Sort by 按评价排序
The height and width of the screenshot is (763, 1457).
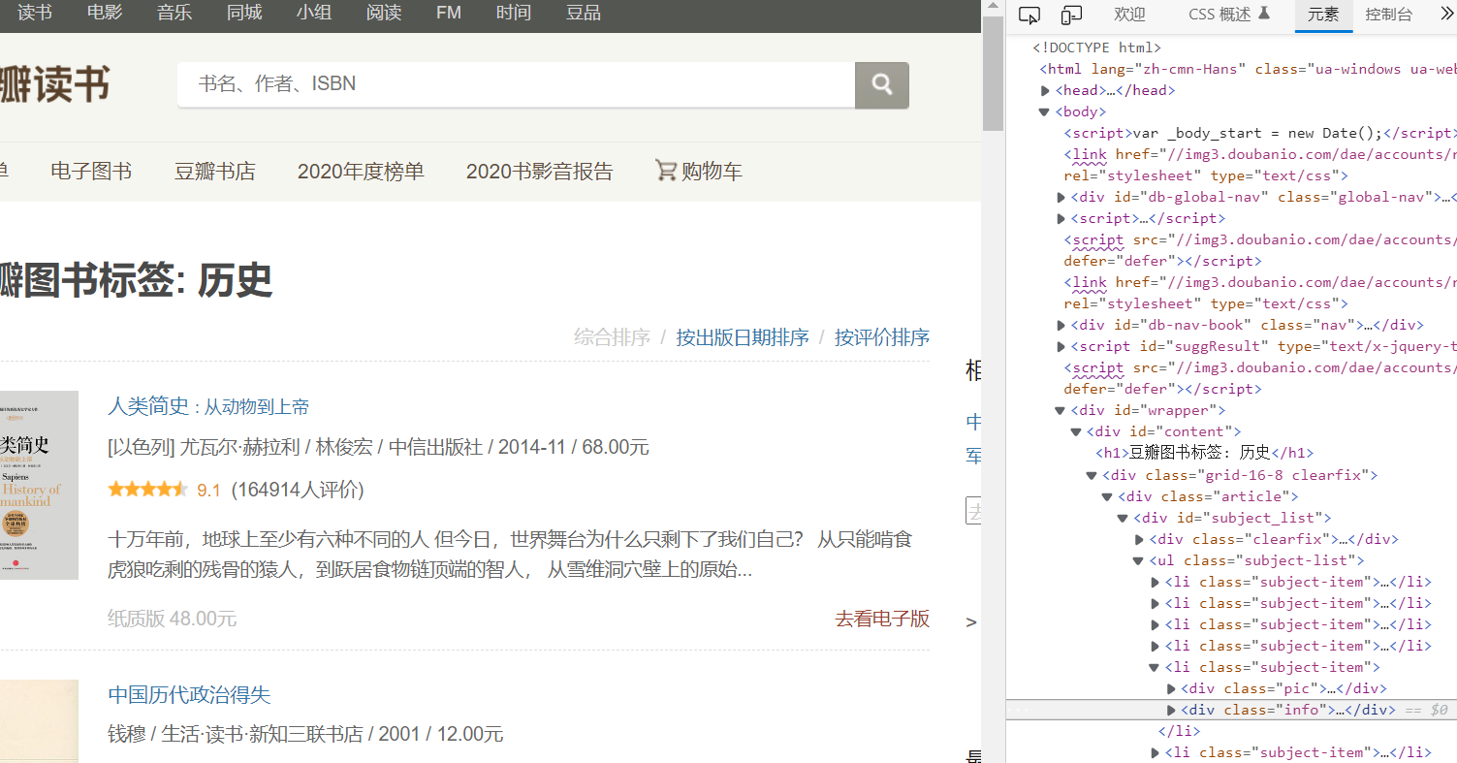click(x=882, y=337)
